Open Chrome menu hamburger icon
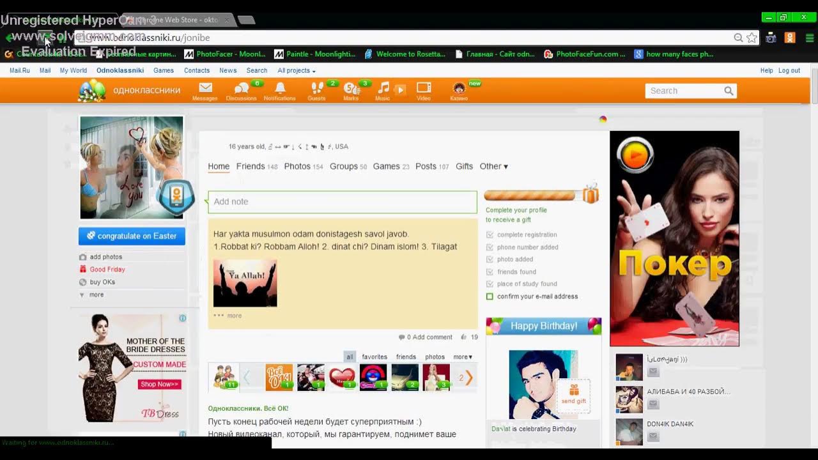The image size is (818, 460). pyautogui.click(x=810, y=38)
